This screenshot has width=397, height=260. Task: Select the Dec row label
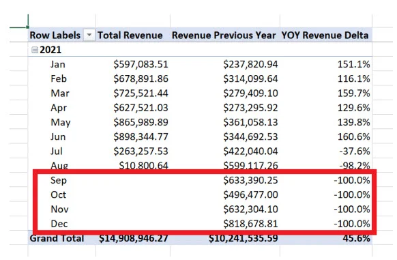[59, 224]
